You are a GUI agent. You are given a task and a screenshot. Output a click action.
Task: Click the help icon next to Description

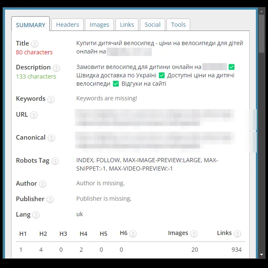(x=56, y=68)
